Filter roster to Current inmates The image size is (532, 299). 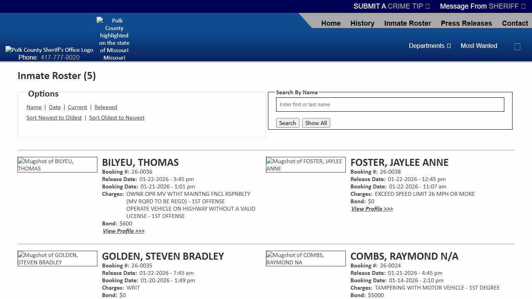tap(77, 107)
